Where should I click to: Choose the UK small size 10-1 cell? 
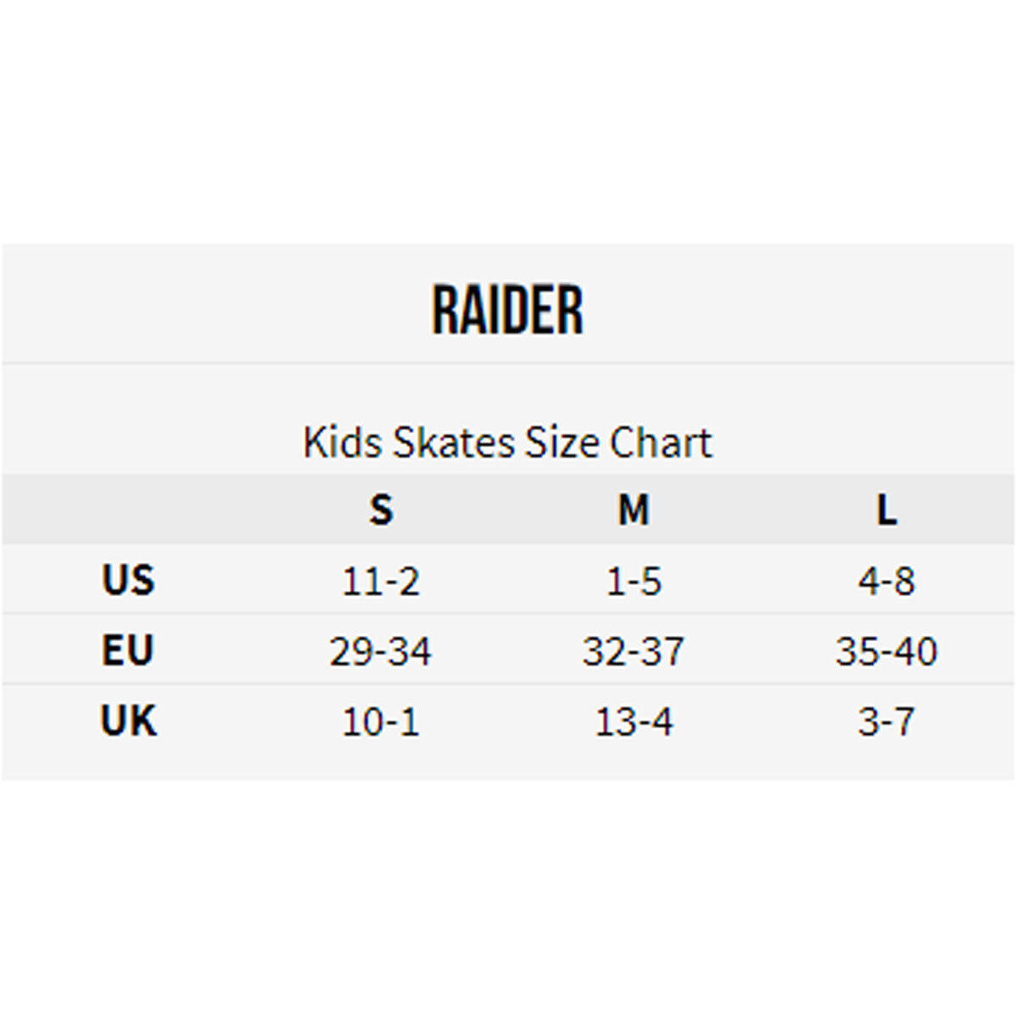381,722
